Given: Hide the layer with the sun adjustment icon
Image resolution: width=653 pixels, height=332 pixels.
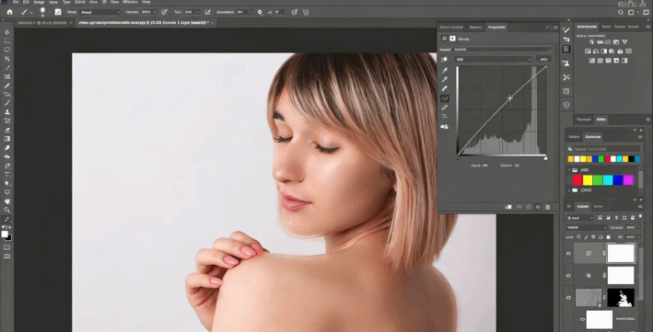Looking at the screenshot, I should (x=568, y=275).
